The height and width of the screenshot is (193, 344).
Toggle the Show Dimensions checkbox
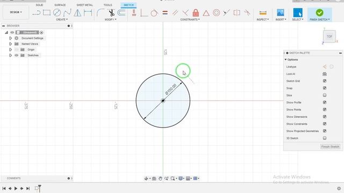325,117
